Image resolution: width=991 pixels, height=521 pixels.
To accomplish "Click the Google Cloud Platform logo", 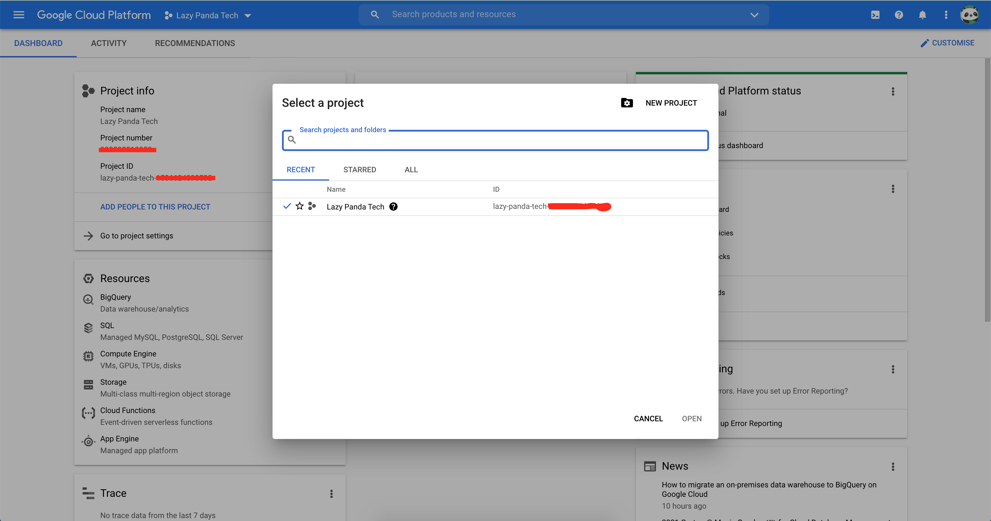I will click(x=94, y=15).
